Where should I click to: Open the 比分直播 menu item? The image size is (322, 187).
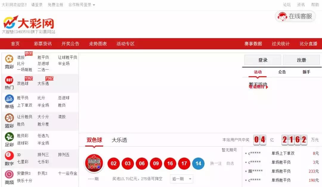click(x=309, y=43)
